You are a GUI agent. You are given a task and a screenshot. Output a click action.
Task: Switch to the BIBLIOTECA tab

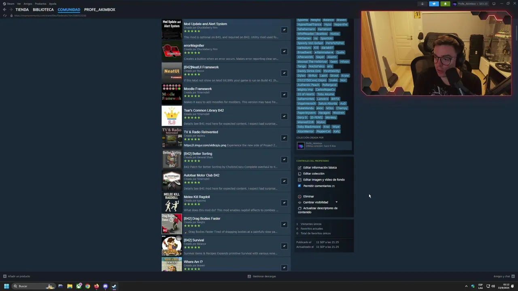tap(43, 10)
